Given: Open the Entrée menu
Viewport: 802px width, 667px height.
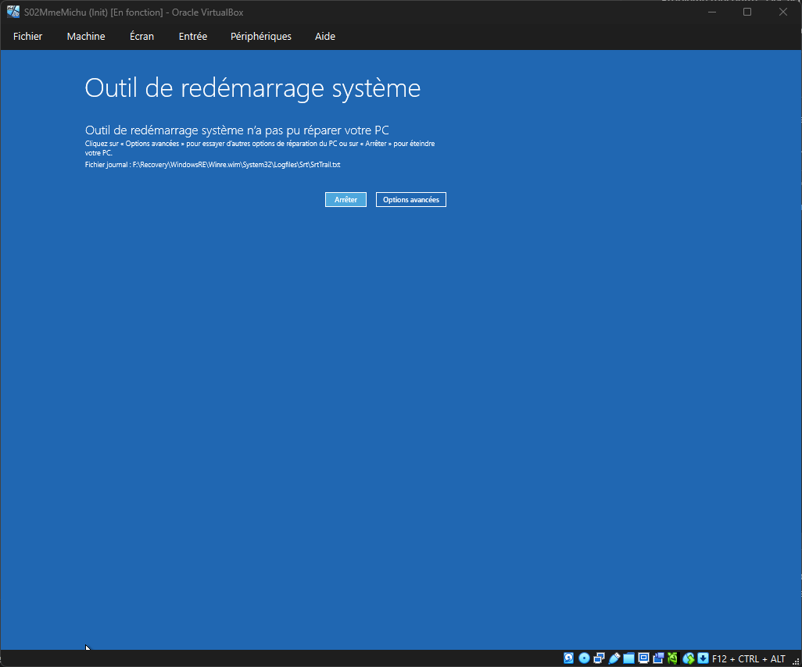Looking at the screenshot, I should [x=193, y=37].
